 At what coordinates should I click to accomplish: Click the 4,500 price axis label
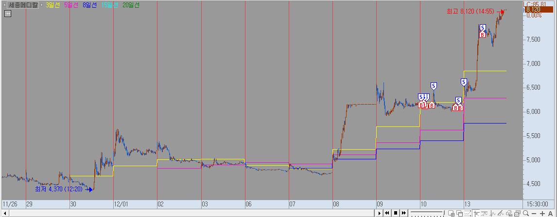(533, 184)
